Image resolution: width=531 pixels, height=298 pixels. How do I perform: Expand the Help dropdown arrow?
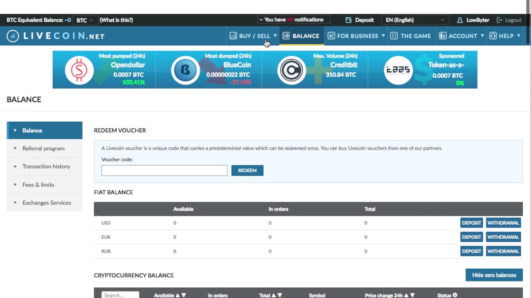coord(519,36)
